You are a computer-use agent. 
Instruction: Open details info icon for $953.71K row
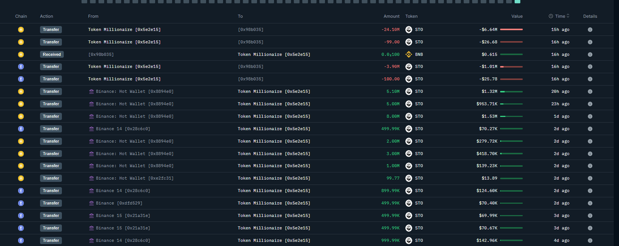[x=590, y=104]
